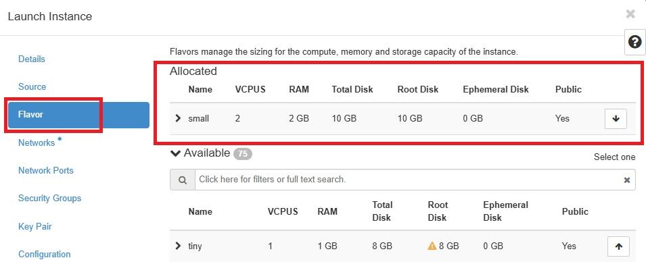The width and height of the screenshot is (646, 262).
Task: Click the Available count badge 75
Action: point(243,154)
